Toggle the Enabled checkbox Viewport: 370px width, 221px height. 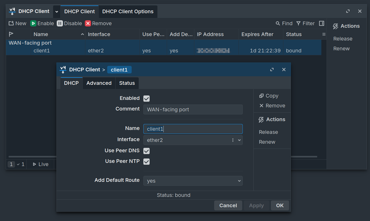tap(146, 98)
